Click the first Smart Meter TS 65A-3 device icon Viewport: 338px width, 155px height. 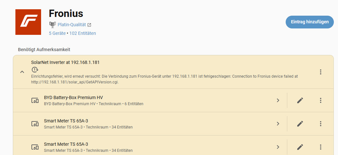tap(35, 124)
